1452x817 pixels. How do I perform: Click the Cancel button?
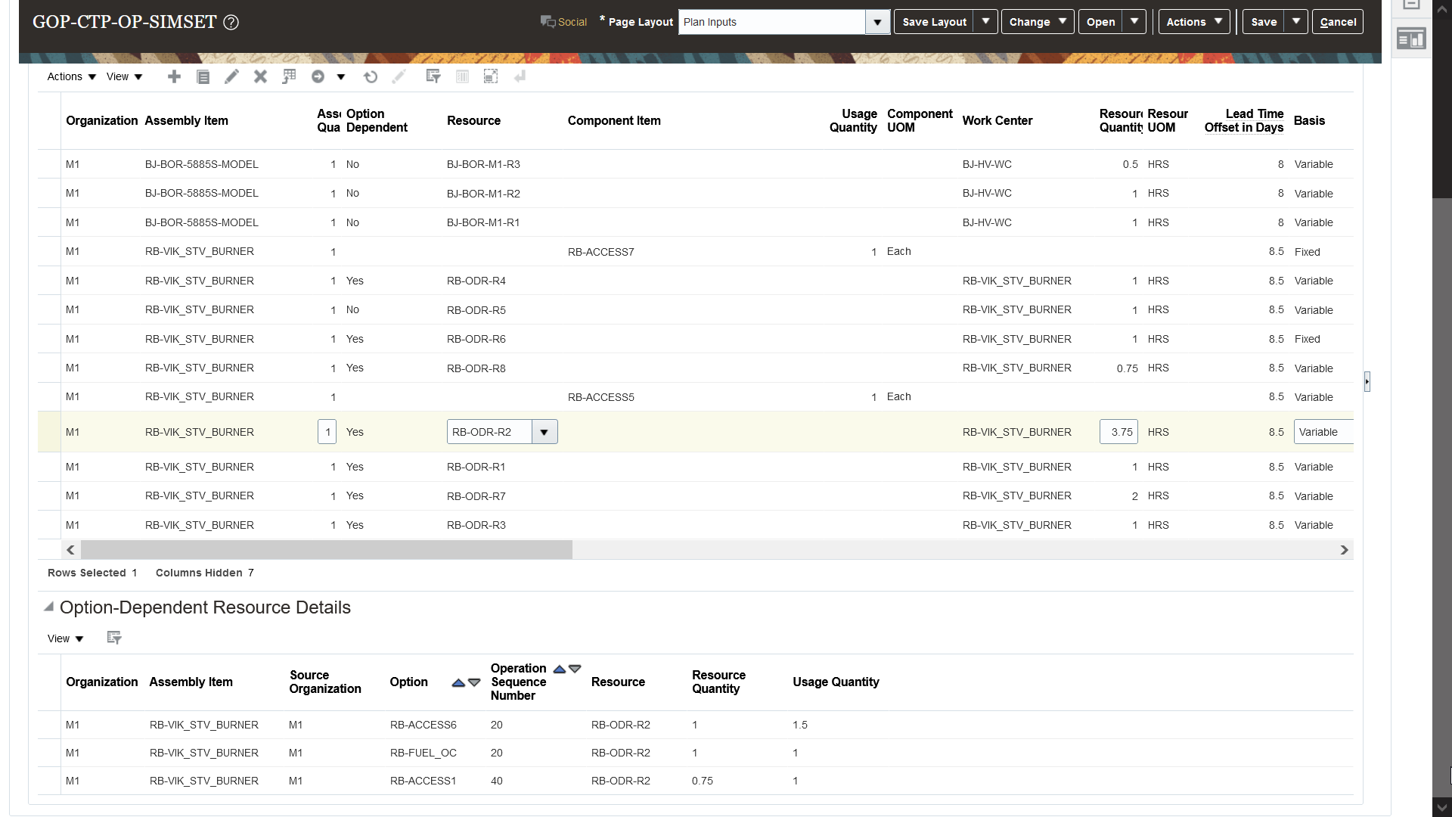click(x=1337, y=22)
